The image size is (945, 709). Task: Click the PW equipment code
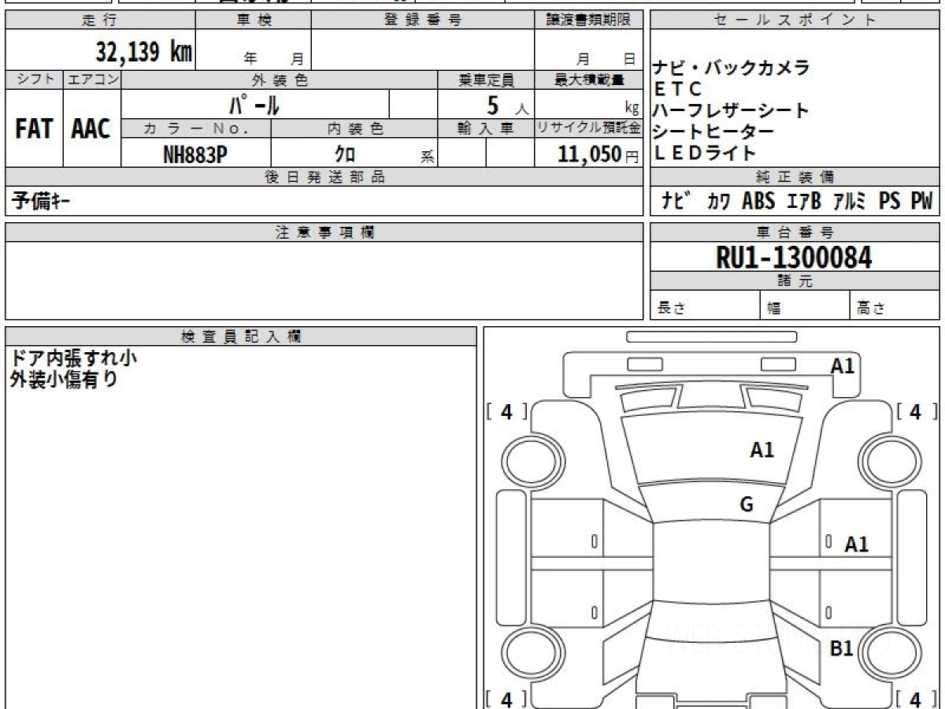[921, 202]
